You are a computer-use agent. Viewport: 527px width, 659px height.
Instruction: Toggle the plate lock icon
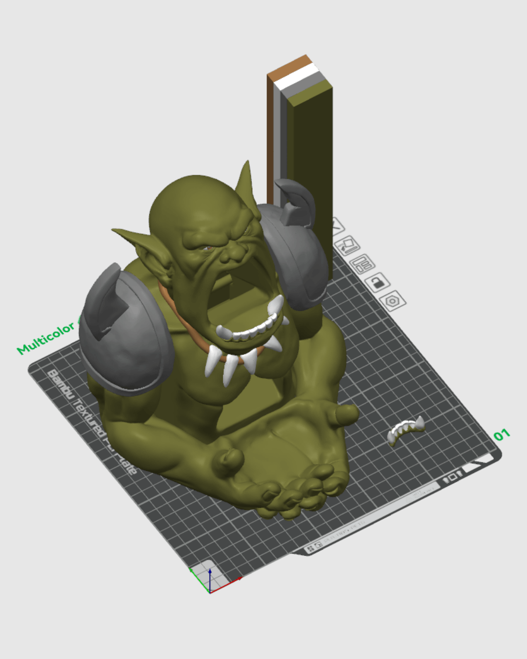[x=377, y=282]
